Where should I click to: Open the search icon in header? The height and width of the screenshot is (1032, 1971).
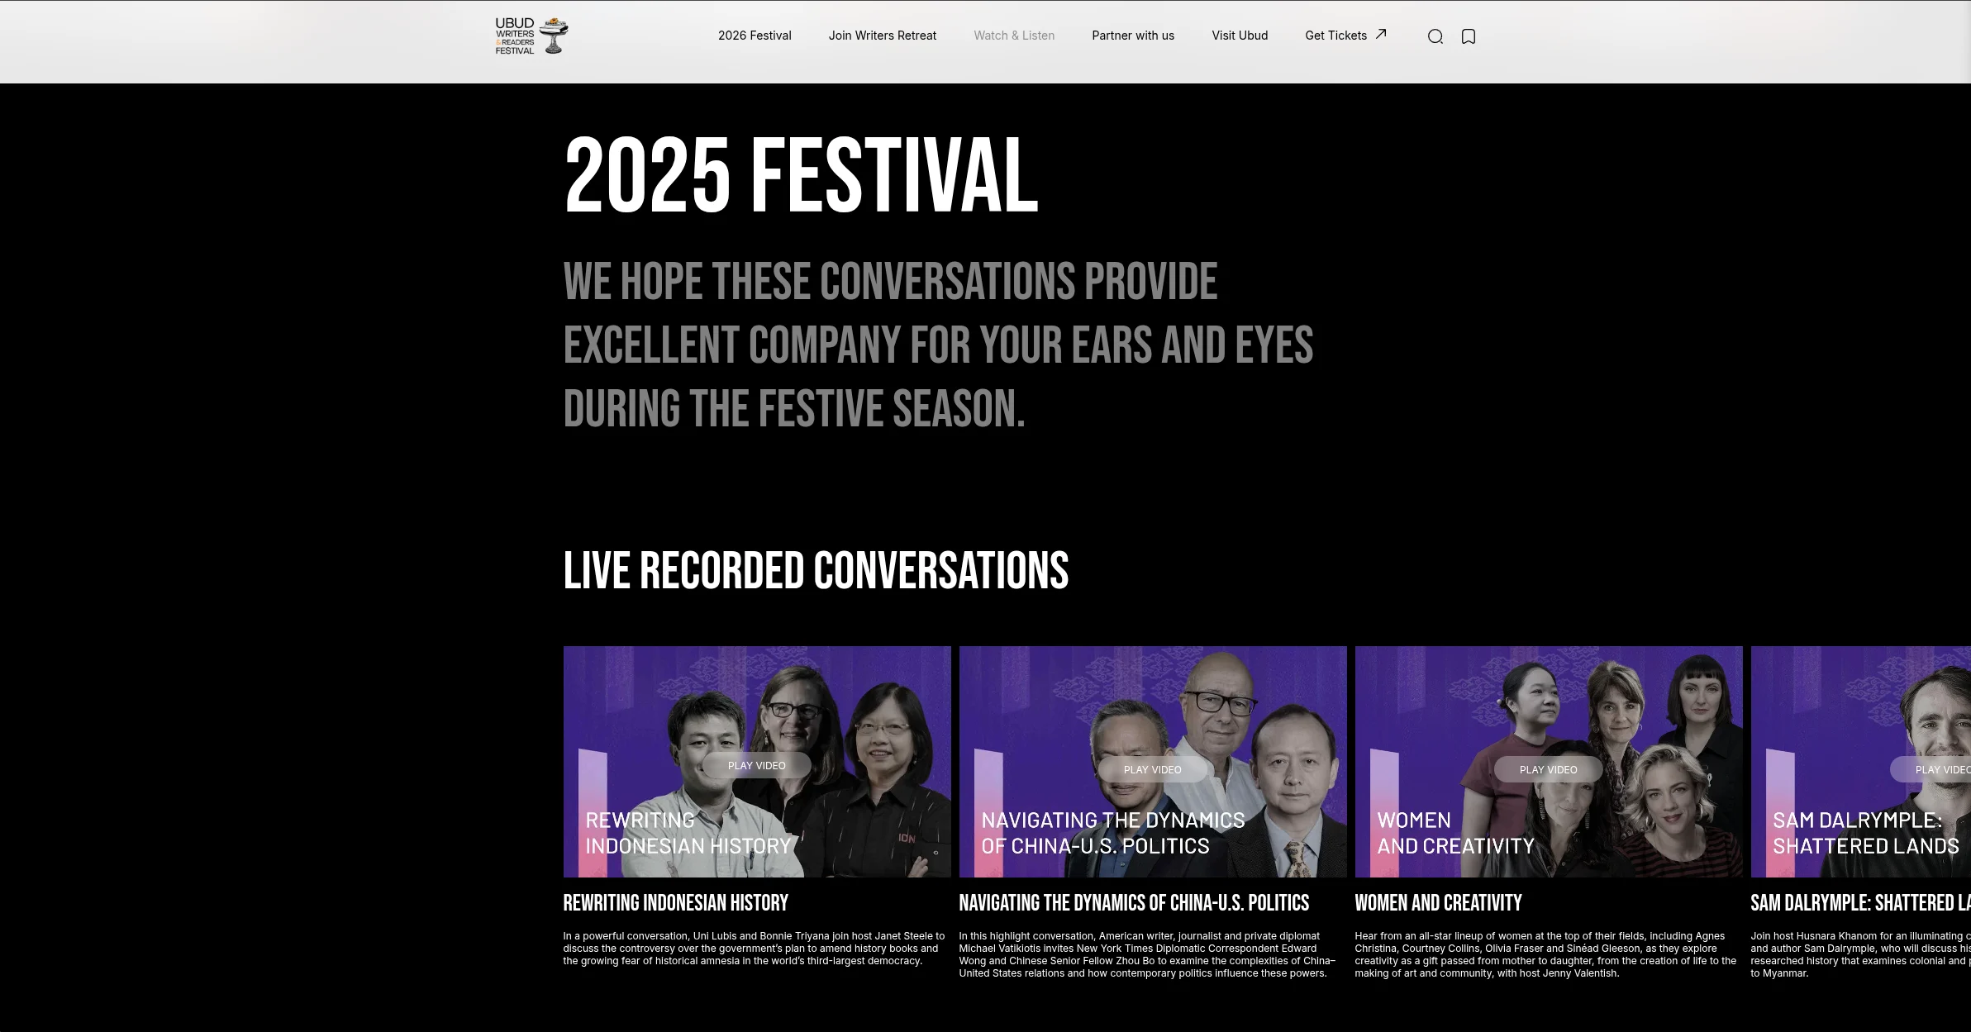point(1435,36)
